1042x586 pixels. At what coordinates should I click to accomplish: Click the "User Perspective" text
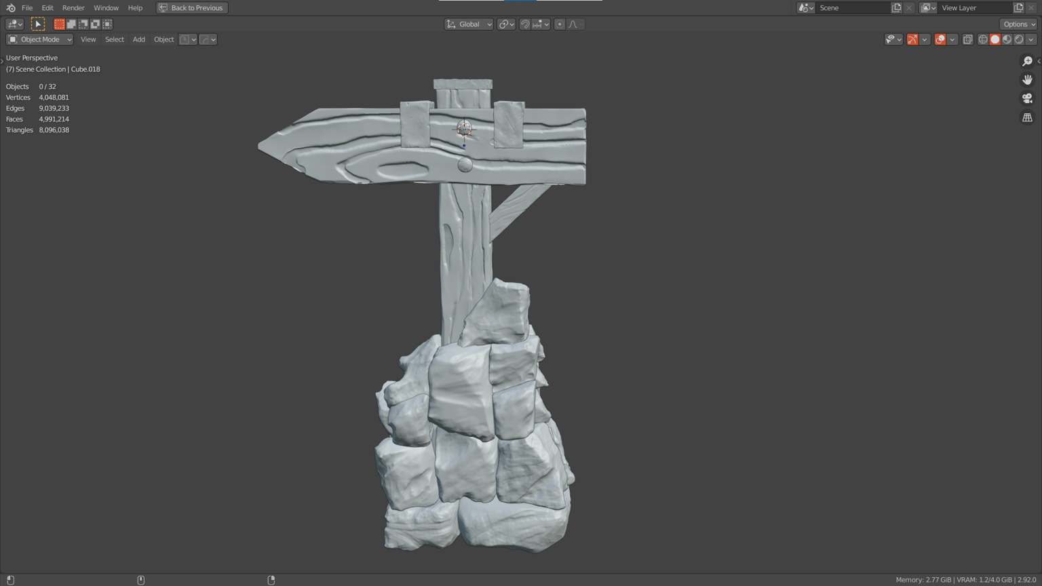pyautogui.click(x=32, y=58)
